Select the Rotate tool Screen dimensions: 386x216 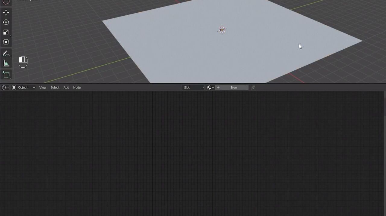[x=6, y=22]
